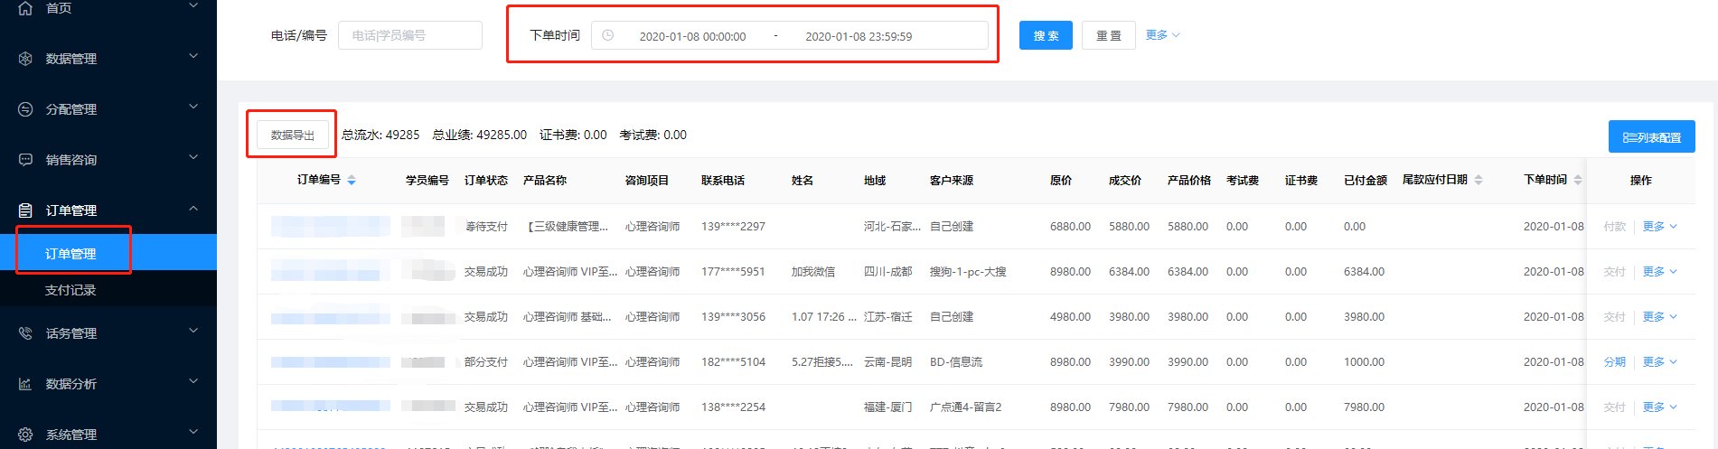Screen dimensions: 1718x449
Task: Open the 销售咨询 menu item
Action: pyautogui.click(x=108, y=160)
